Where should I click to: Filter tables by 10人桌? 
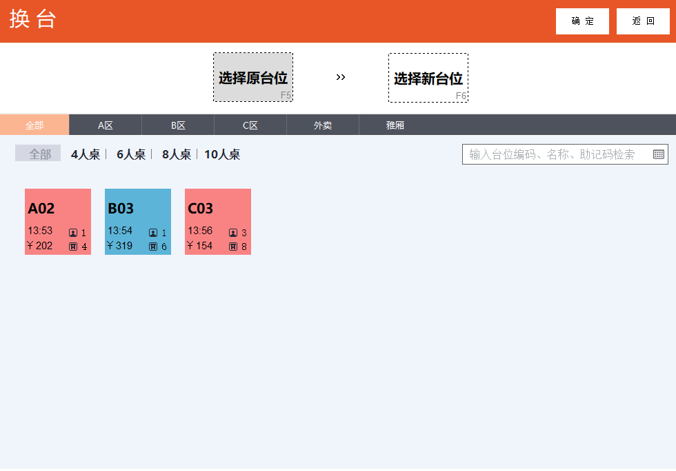(222, 154)
